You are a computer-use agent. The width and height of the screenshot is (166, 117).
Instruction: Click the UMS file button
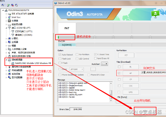(131, 92)
